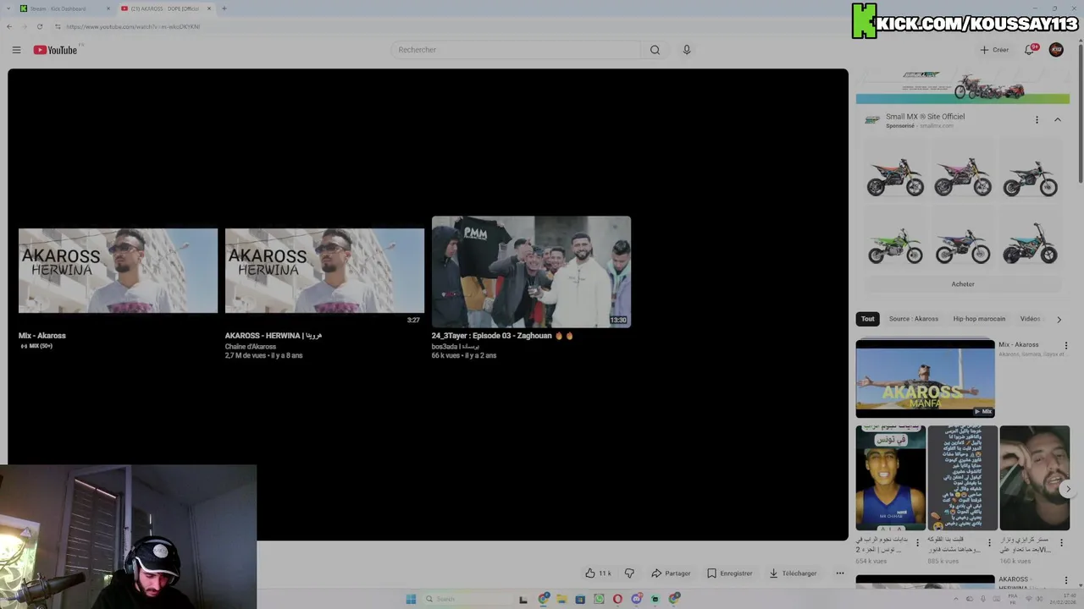Show hidden system tray icons

pyautogui.click(x=956, y=599)
